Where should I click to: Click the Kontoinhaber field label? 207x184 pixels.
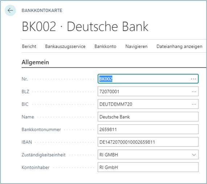pyautogui.click(x=36, y=167)
